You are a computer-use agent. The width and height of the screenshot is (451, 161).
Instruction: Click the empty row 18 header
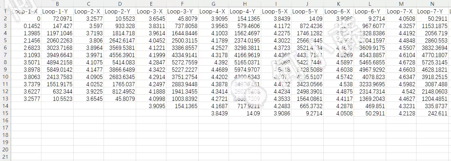5,135
